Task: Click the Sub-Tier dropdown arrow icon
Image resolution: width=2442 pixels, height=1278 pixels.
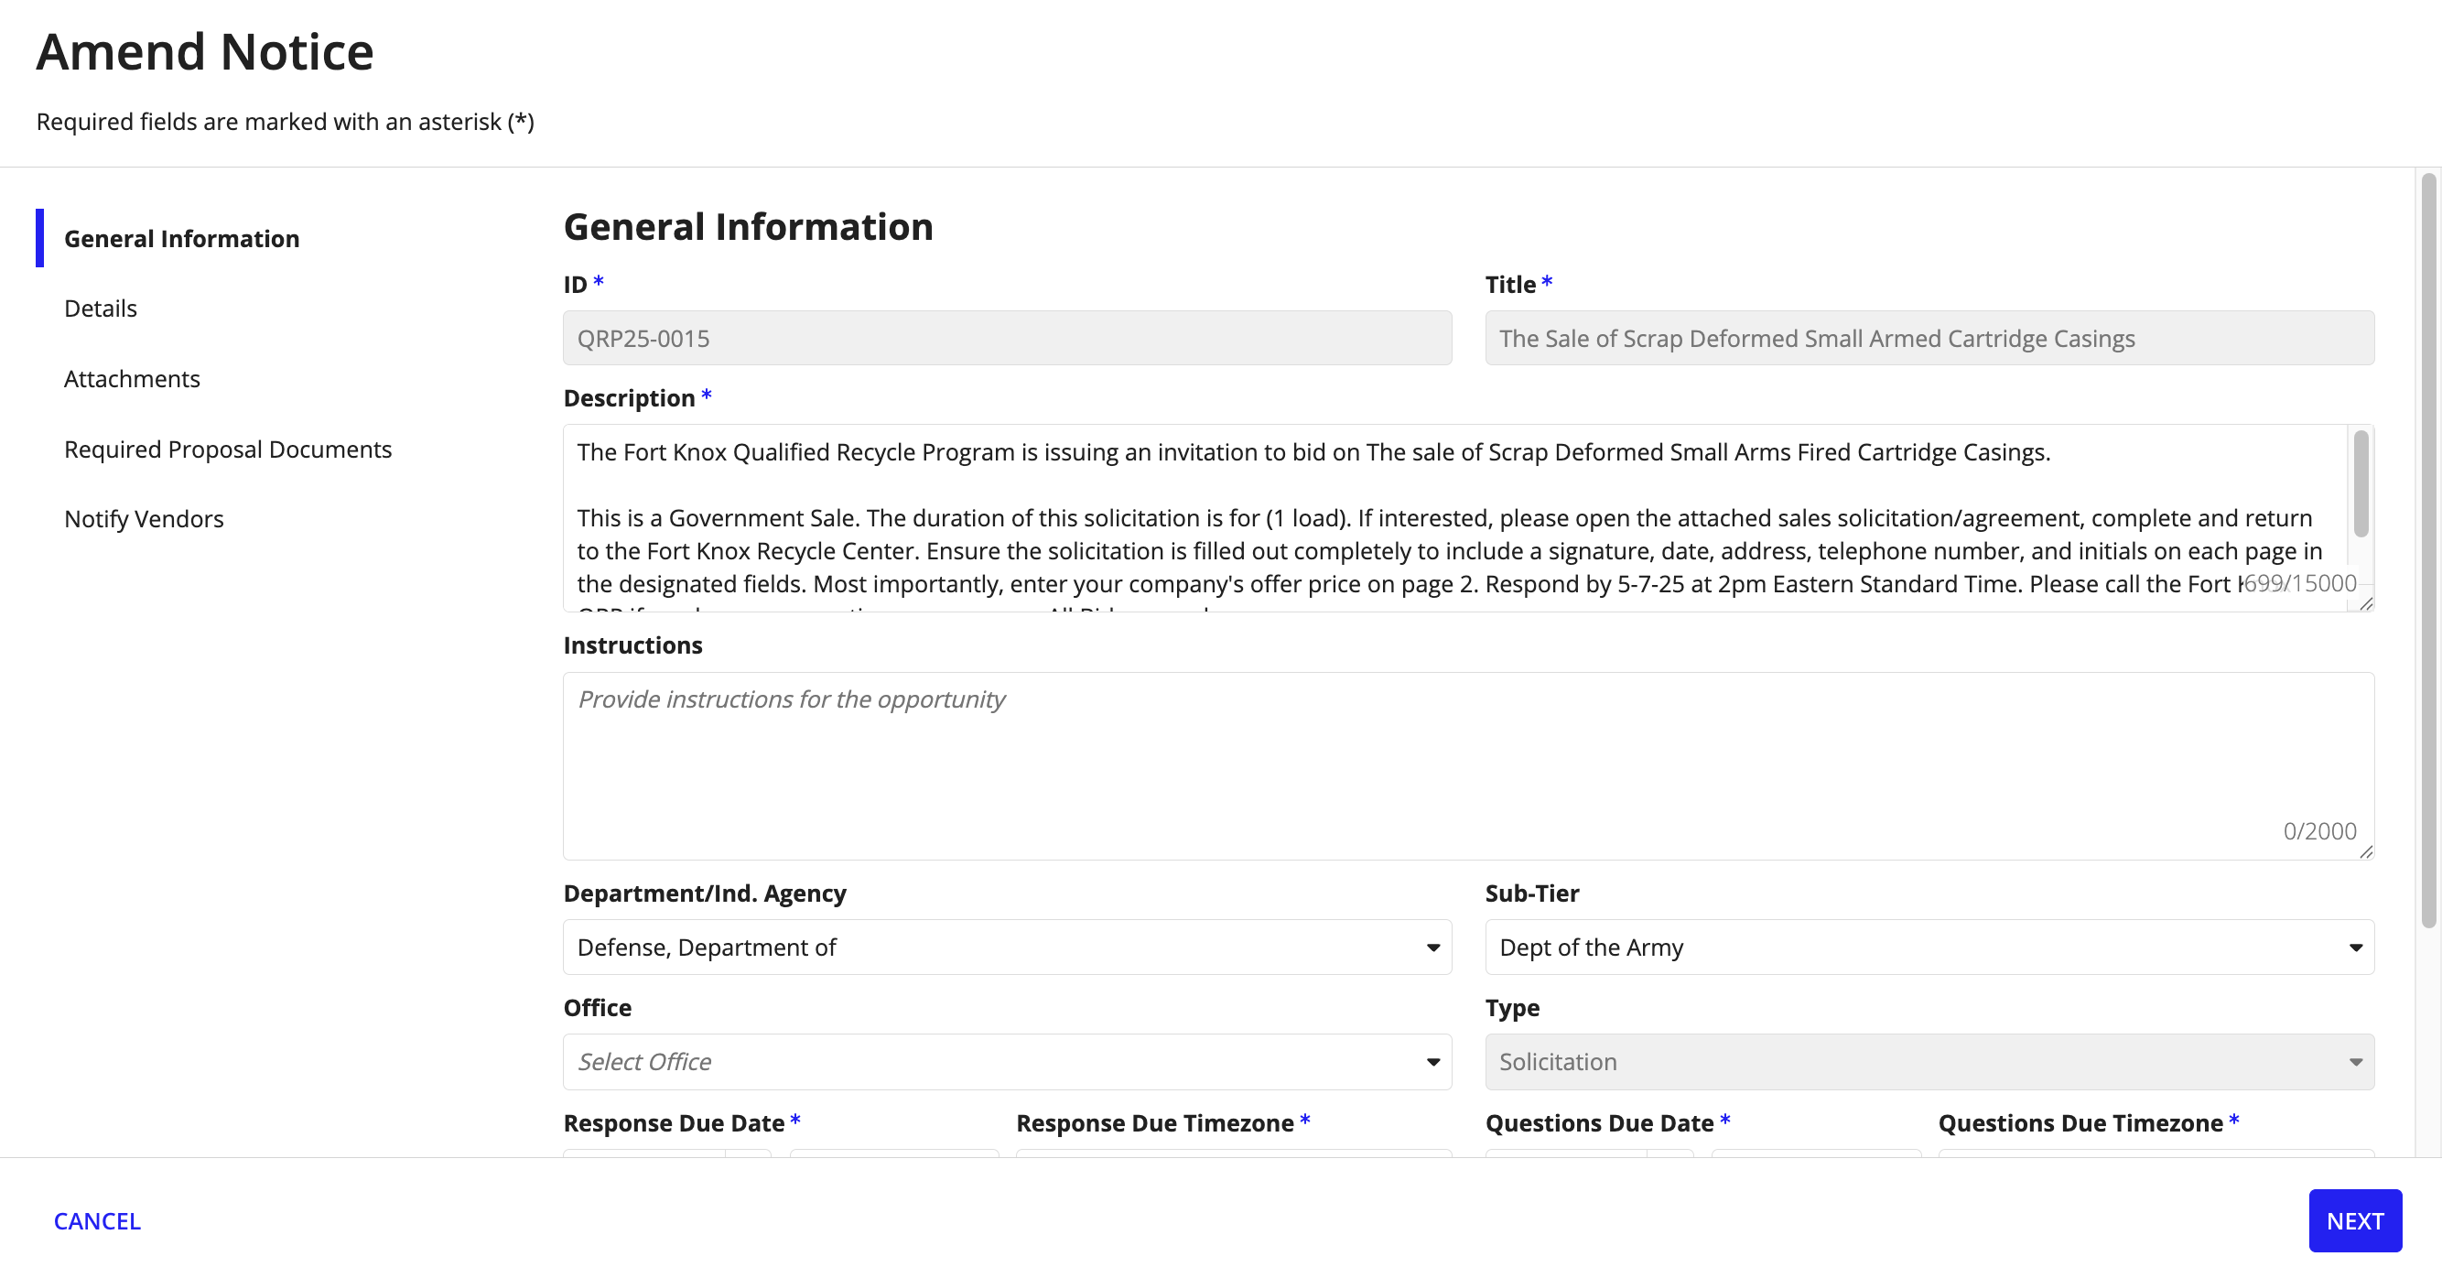Action: click(x=2355, y=948)
